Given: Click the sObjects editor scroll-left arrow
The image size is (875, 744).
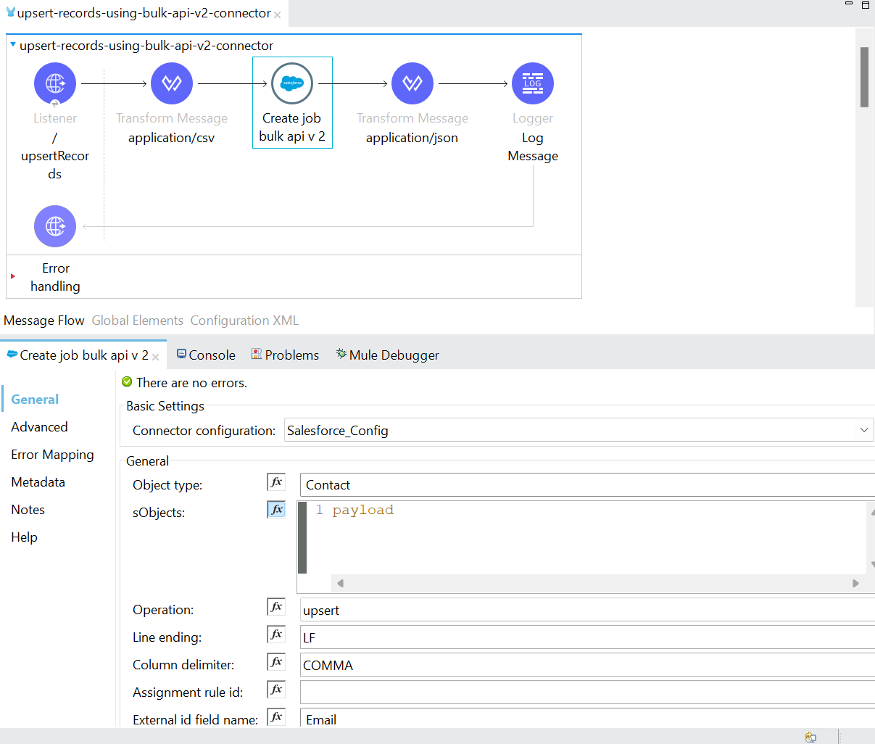Looking at the screenshot, I should coord(340,583).
